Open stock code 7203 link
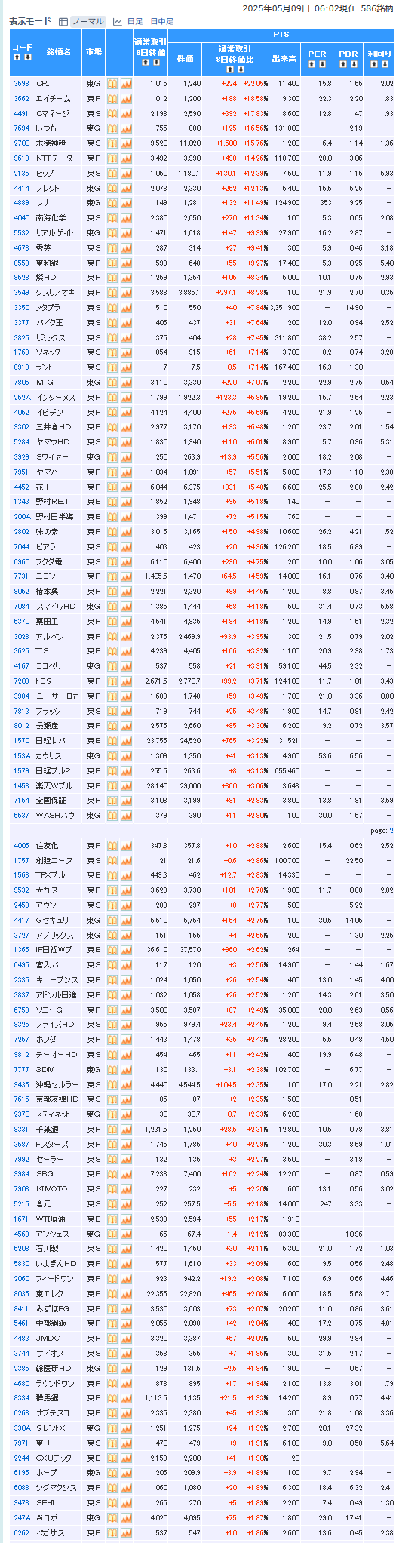The image size is (396, 1543). pyautogui.click(x=21, y=681)
